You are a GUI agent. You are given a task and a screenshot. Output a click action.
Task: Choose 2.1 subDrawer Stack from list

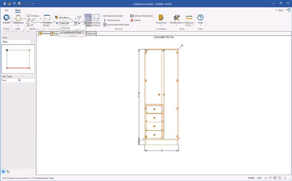click(72, 32)
